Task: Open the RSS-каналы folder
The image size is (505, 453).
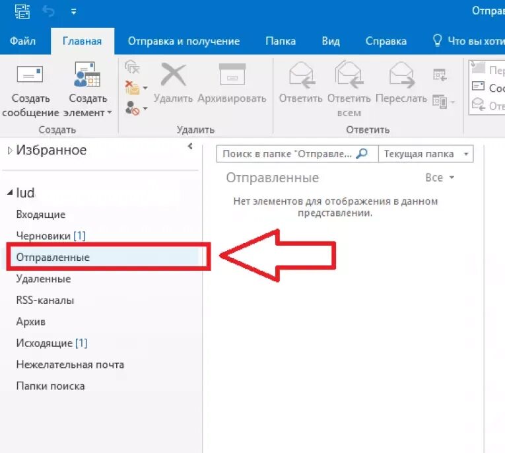Action: coord(45,300)
